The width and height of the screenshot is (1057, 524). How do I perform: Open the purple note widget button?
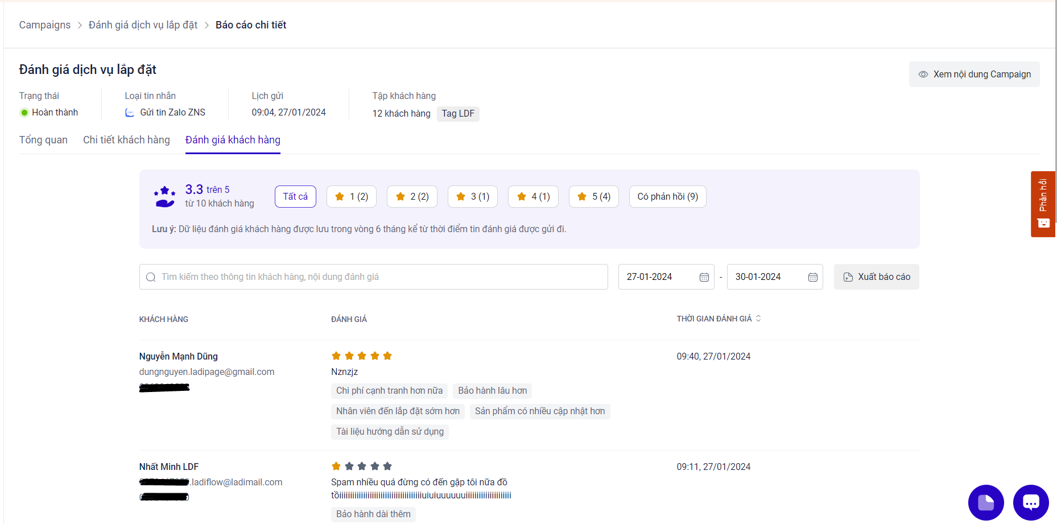tap(986, 502)
